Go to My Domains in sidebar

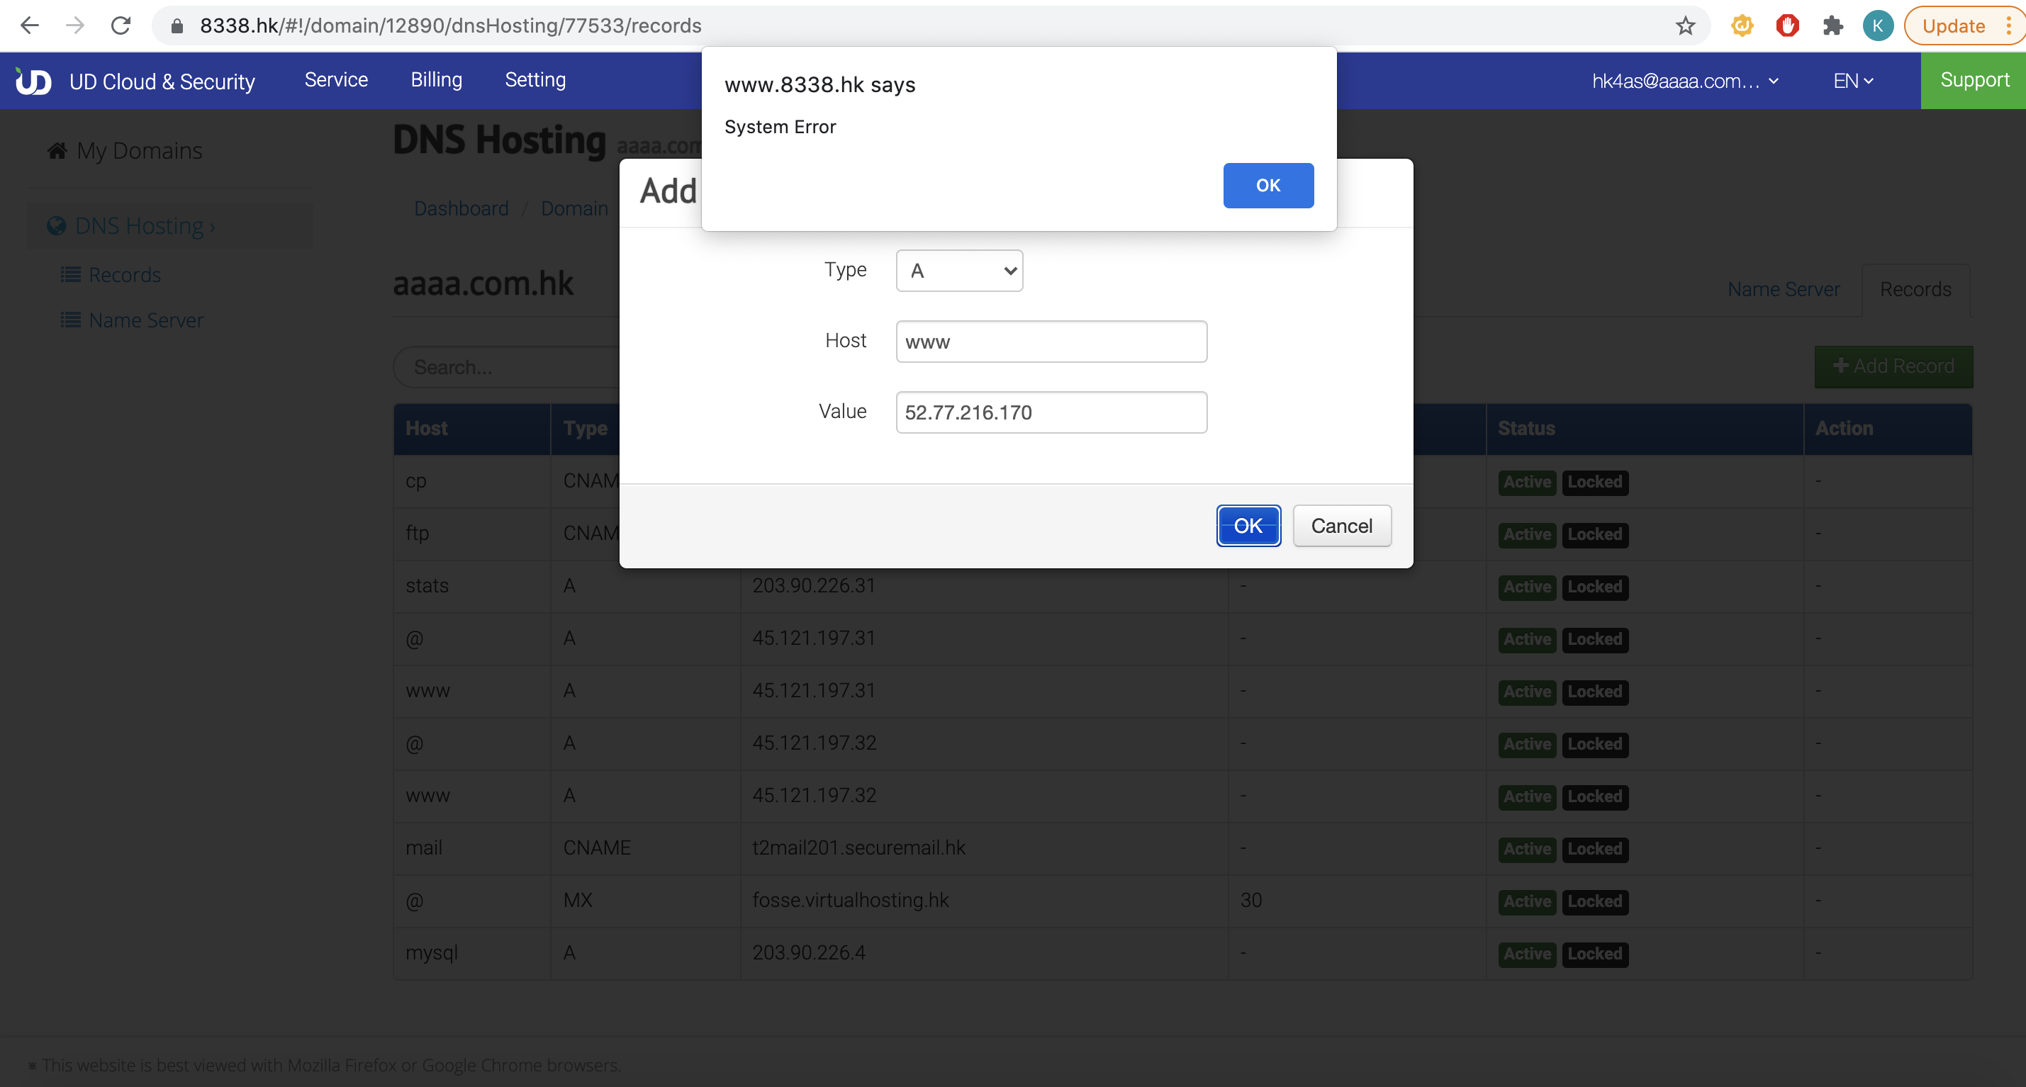139,150
